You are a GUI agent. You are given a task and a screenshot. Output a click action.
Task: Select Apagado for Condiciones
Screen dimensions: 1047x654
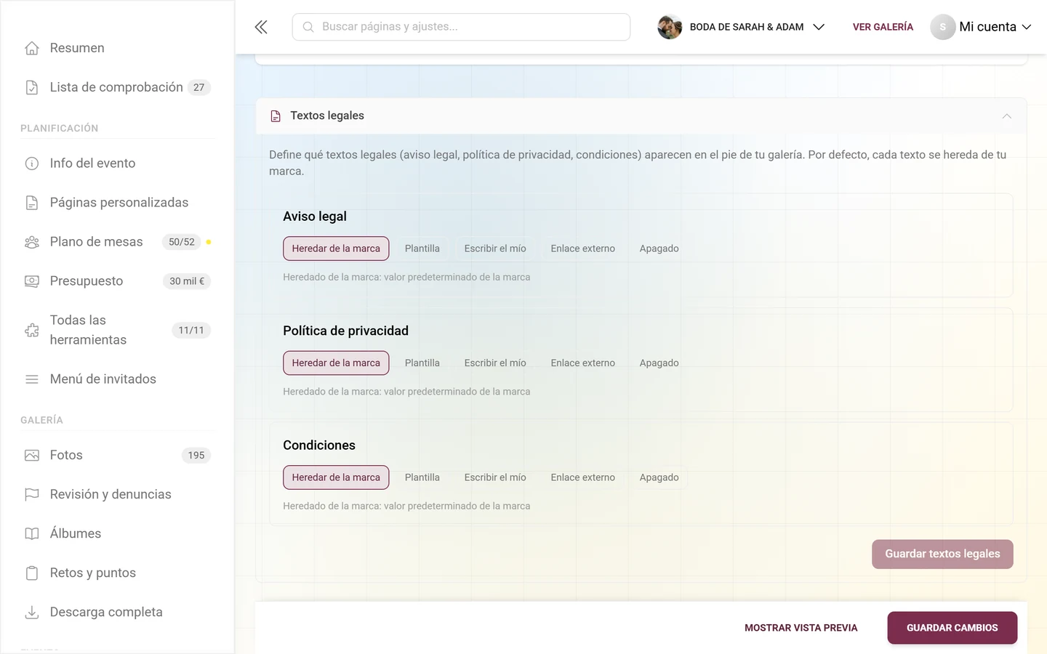point(659,477)
